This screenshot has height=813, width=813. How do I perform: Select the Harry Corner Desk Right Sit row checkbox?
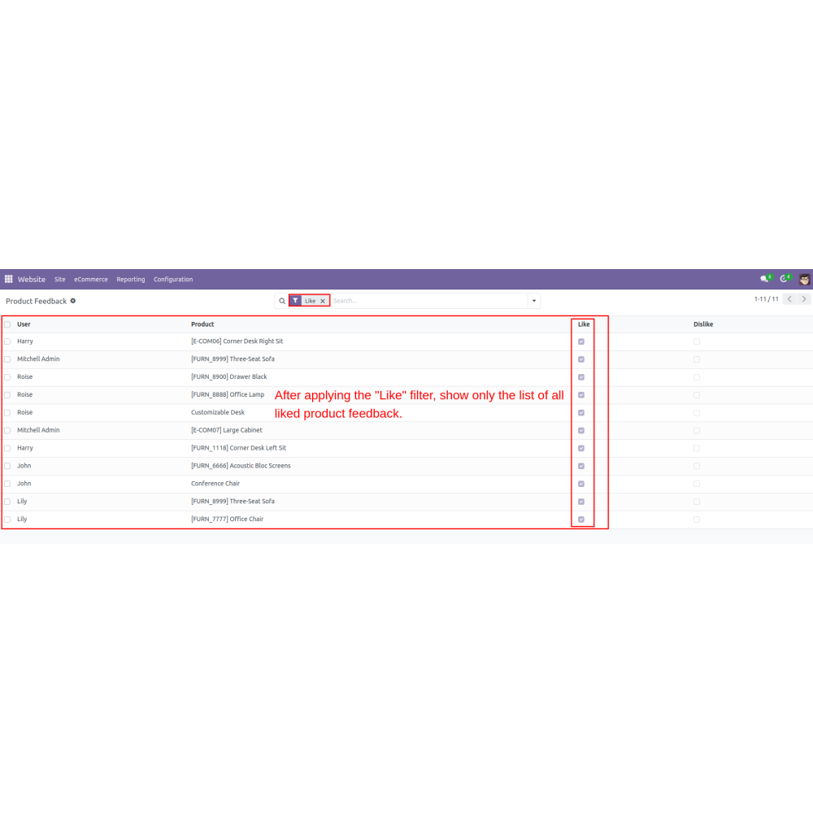tap(7, 341)
